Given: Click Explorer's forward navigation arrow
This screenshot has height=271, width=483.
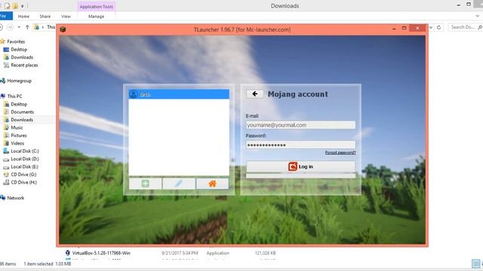Looking at the screenshot, I should coord(10,27).
